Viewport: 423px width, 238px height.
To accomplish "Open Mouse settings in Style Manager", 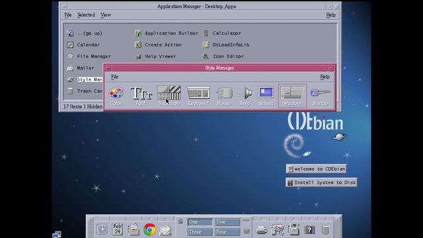I will [224, 96].
